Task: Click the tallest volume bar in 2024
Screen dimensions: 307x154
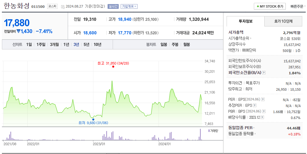Action: pos(200,134)
